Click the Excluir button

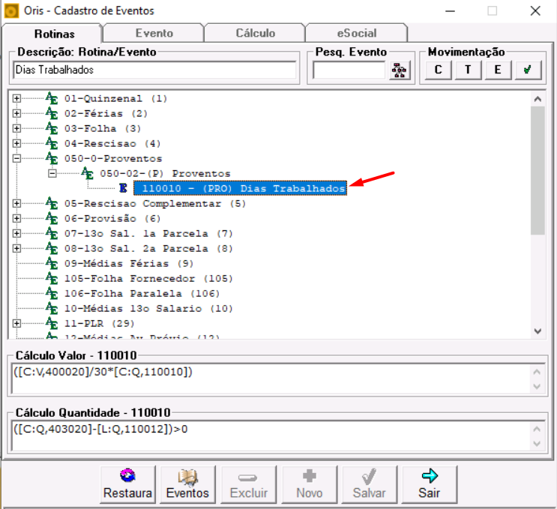pos(248,484)
